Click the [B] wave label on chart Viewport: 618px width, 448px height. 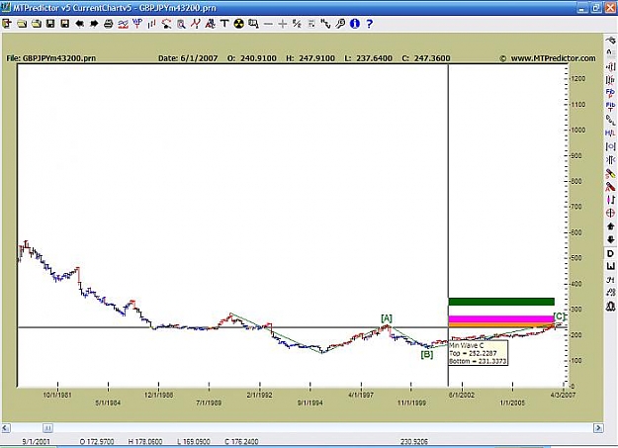pyautogui.click(x=427, y=354)
